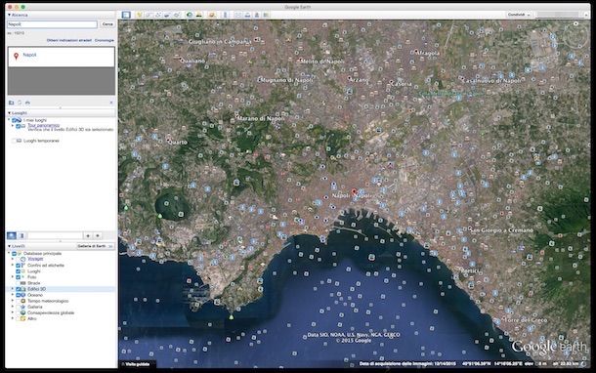Click the Quarto map label
Image resolution: width=596 pixels, height=373 pixels.
tap(178, 142)
